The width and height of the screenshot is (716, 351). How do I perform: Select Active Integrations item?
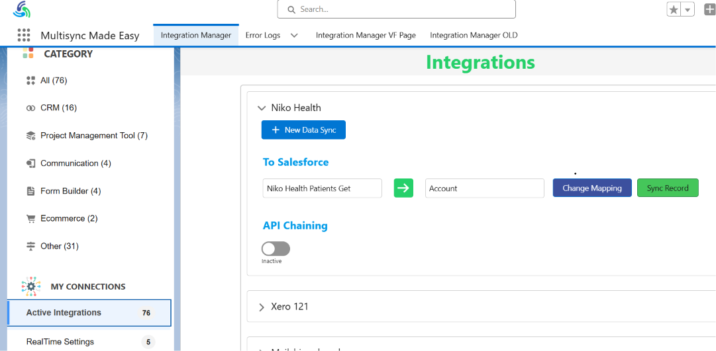click(89, 313)
